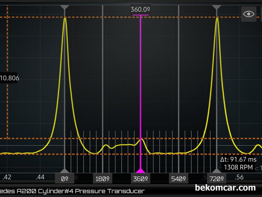Select bottom gray triangle above 0º label

(x=65, y=171)
